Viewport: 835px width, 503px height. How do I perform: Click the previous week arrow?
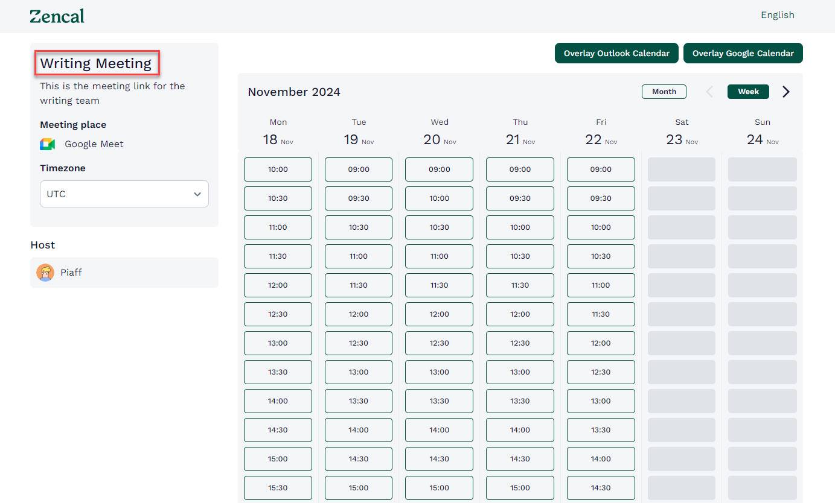coord(709,91)
